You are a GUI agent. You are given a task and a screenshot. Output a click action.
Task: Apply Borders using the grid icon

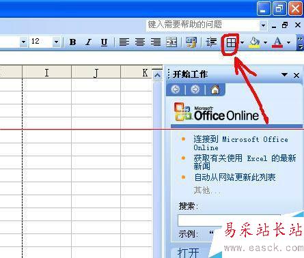(231, 42)
